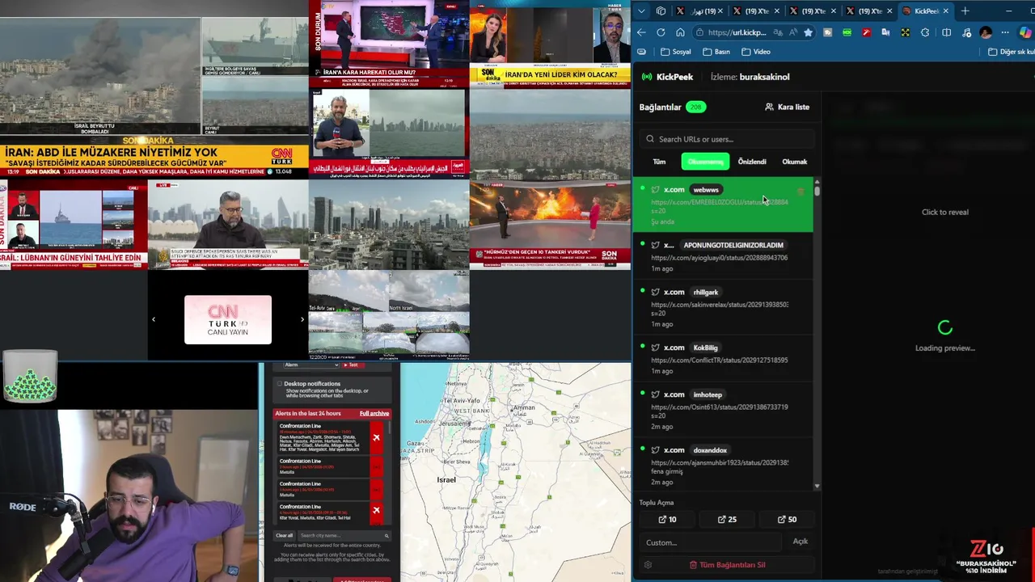This screenshot has height=582, width=1035.
Task: Open the browser three-dot settings menu
Action: click(1005, 32)
